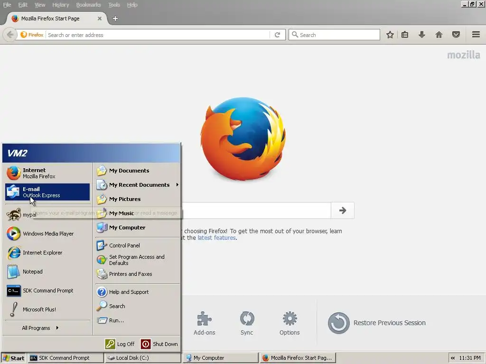
Task: Launch SDK Command Prompt from Start menu
Action: (47, 291)
